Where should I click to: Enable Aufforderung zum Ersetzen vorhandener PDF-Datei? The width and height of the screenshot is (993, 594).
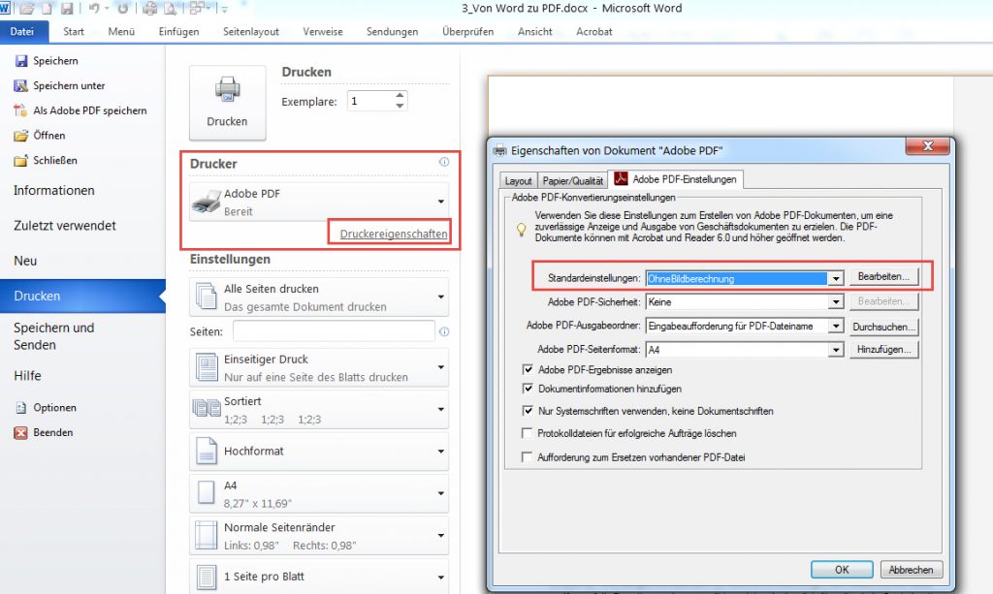pyautogui.click(x=527, y=456)
